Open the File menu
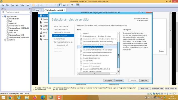The width and height of the screenshot is (178, 100). (x=3, y=5)
